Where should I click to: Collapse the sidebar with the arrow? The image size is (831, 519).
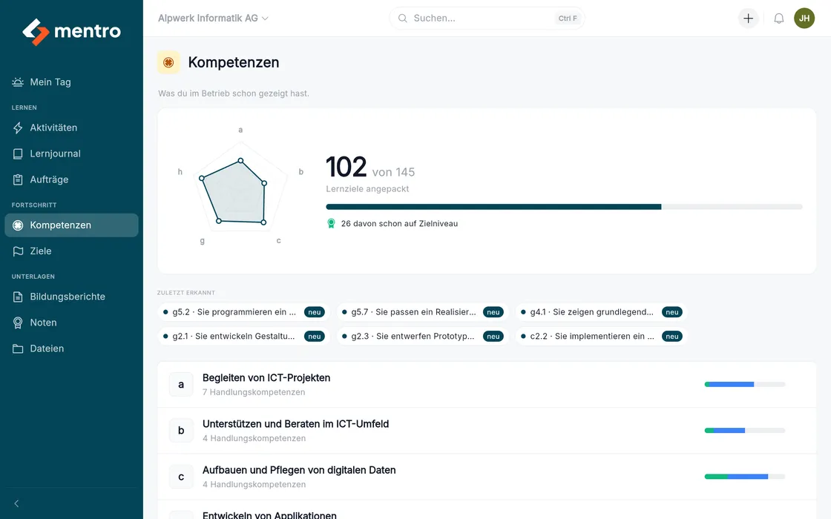17,503
